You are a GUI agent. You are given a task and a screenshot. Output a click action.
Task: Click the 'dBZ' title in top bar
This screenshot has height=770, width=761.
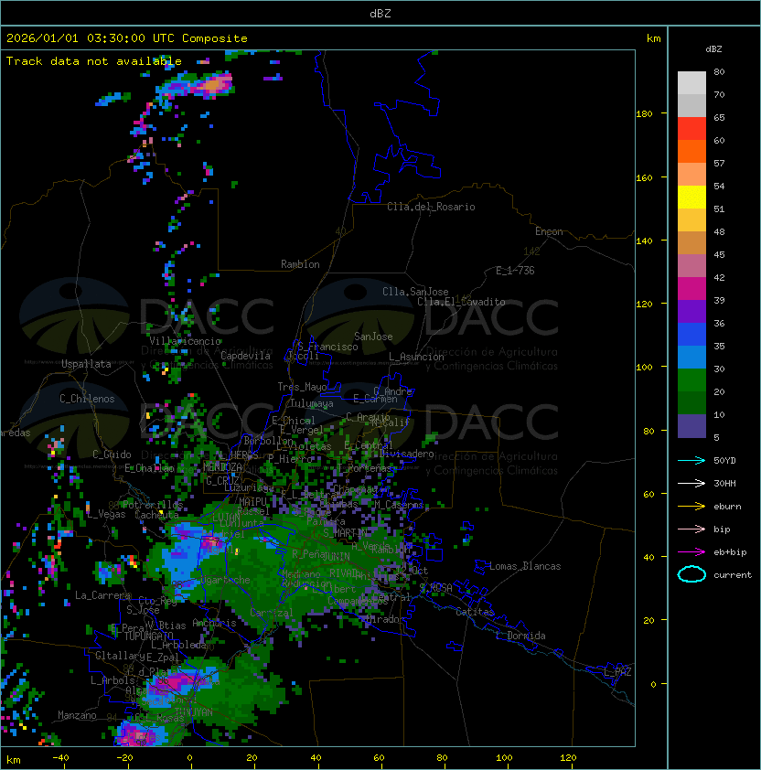[x=380, y=14]
